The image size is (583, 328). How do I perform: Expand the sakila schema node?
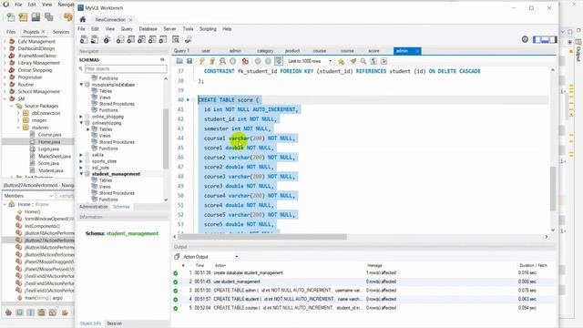81,155
